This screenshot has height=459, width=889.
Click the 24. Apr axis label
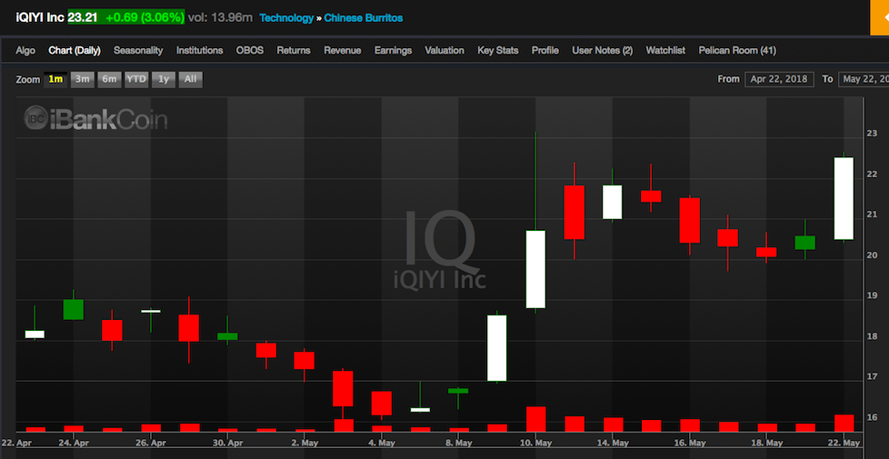pyautogui.click(x=74, y=443)
